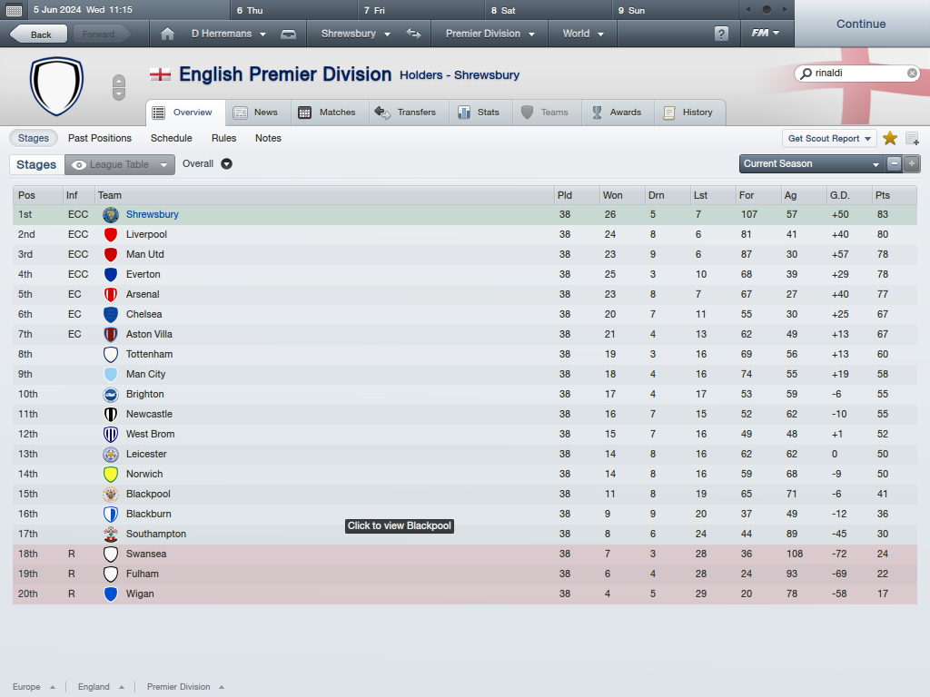930x697 pixels.
Task: Open the Transfers tab
Action: point(407,113)
